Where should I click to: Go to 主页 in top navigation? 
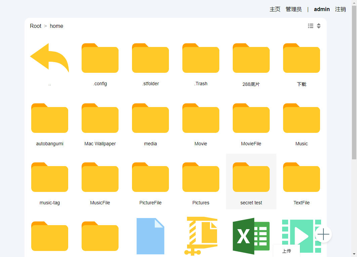pos(275,9)
